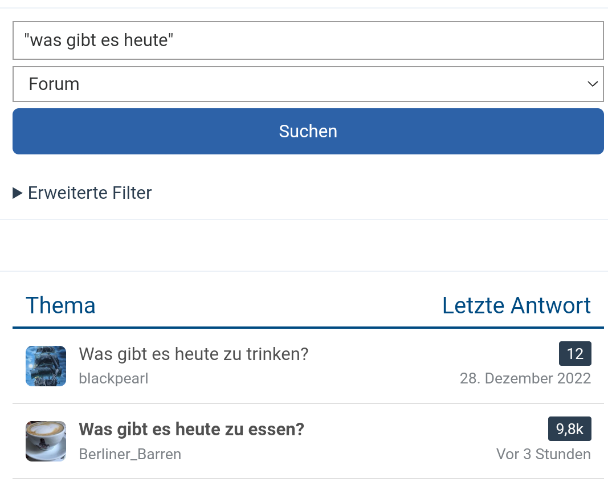The width and height of the screenshot is (608, 486).
Task: Click the 9,8k replies count badge
Action: (x=569, y=429)
